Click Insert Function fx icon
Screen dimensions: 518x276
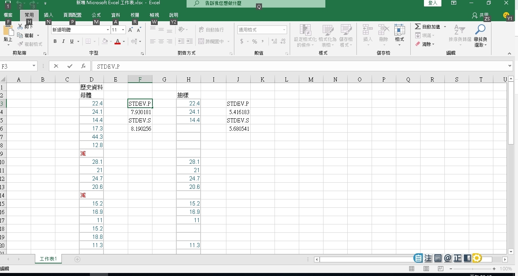click(x=83, y=66)
